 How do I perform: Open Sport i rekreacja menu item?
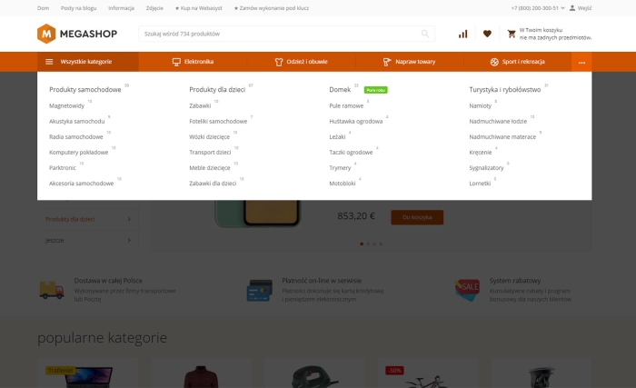(518, 62)
